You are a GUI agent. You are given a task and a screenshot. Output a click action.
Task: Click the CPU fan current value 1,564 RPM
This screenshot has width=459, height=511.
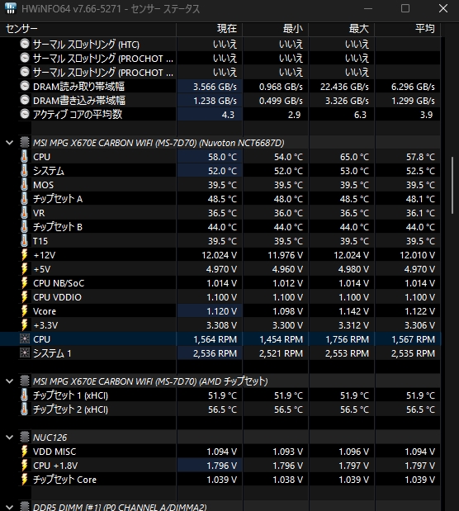215,339
